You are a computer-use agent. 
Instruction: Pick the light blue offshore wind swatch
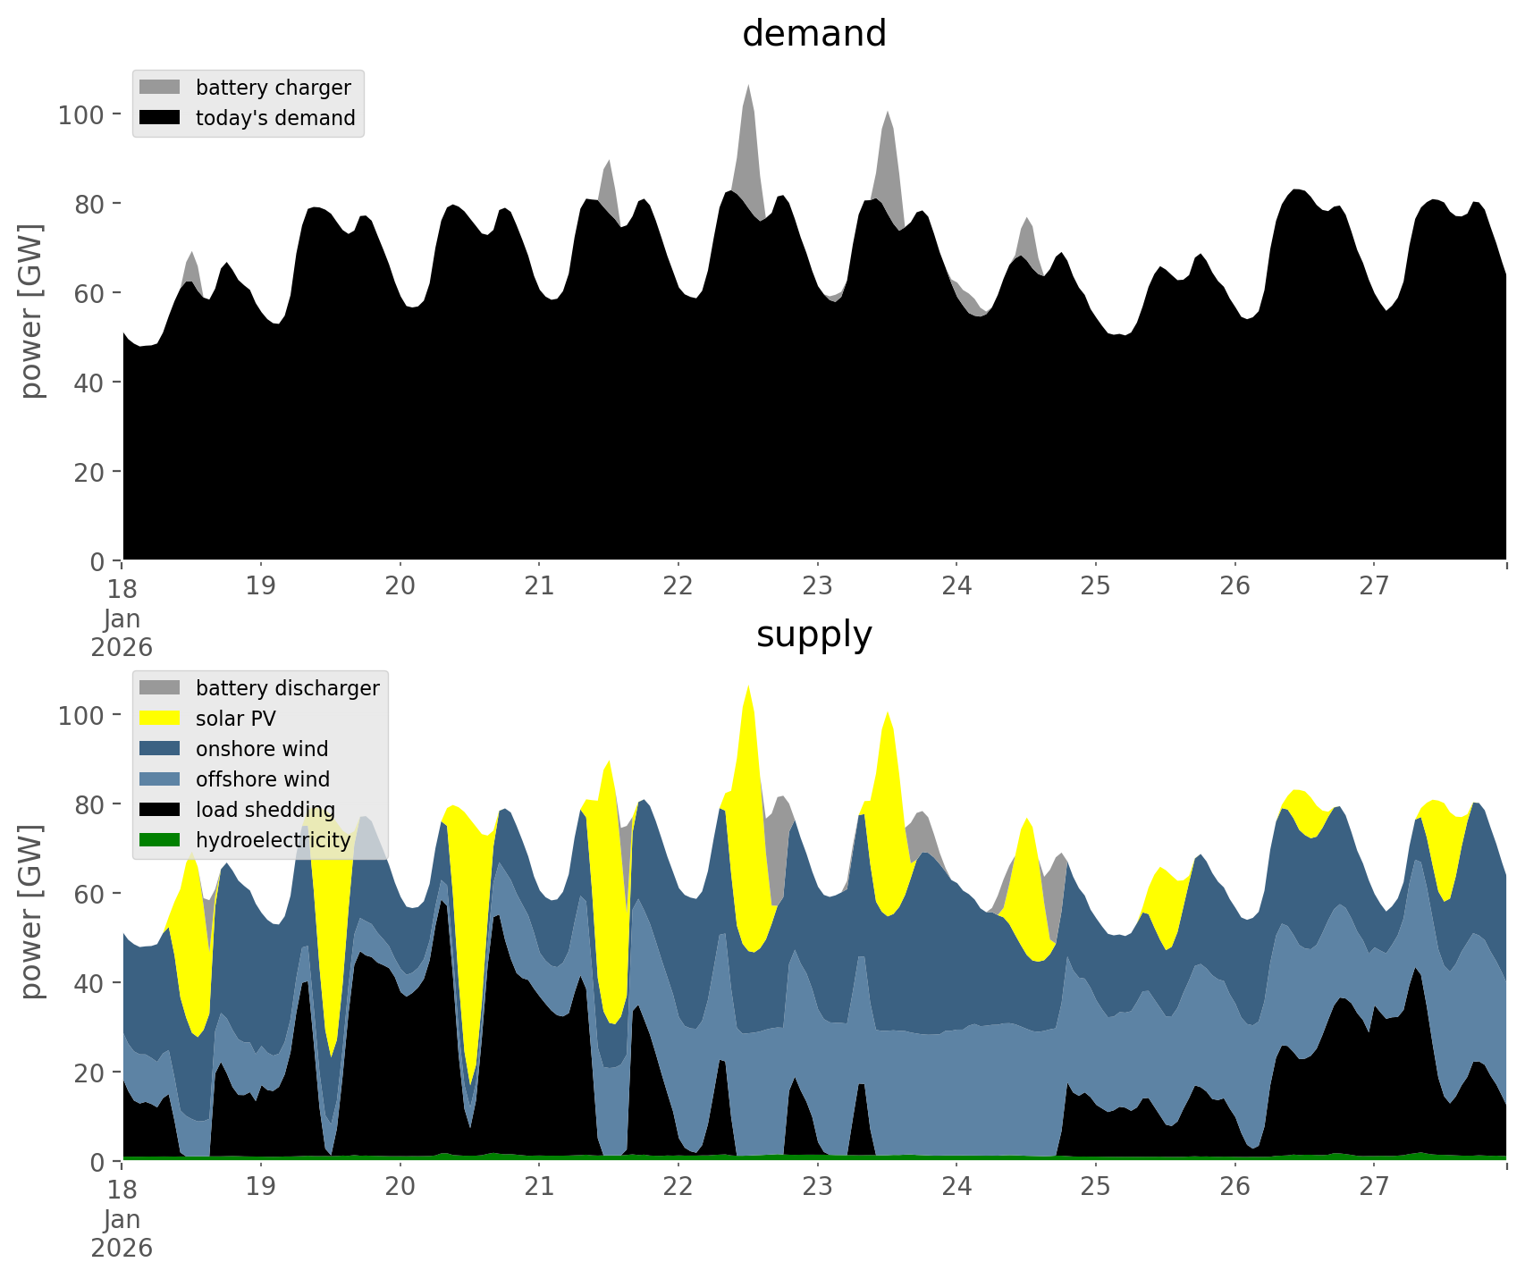[159, 779]
